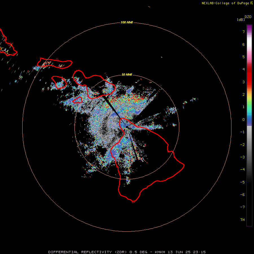Click the -7 value on the color scale
254x254 pixels.
point(242,207)
